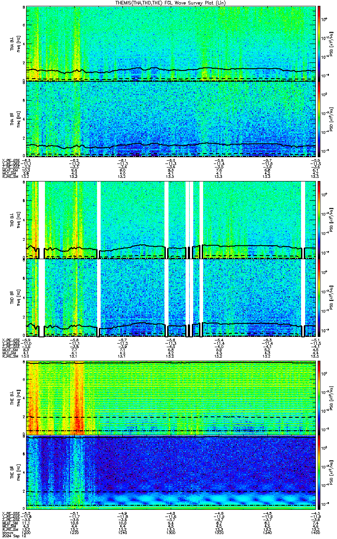
Task: Click the '1240' time tick label
Action: pos(123,532)
